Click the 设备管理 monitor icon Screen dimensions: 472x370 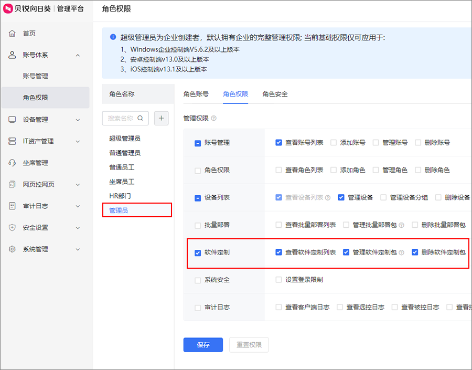coord(12,120)
